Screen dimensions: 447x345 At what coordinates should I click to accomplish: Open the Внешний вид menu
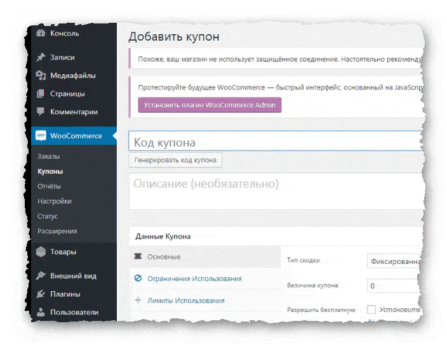pos(73,276)
